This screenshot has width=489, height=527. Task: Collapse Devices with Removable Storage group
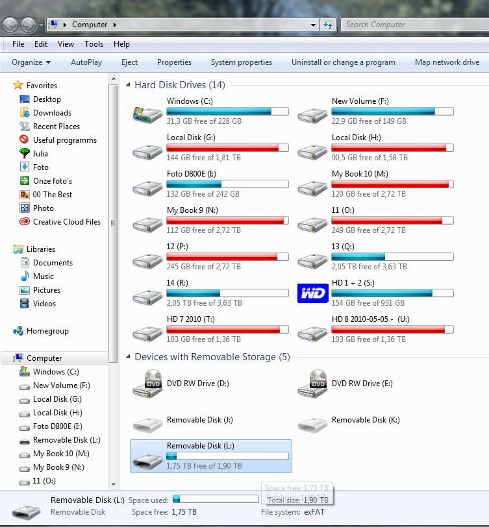point(128,357)
